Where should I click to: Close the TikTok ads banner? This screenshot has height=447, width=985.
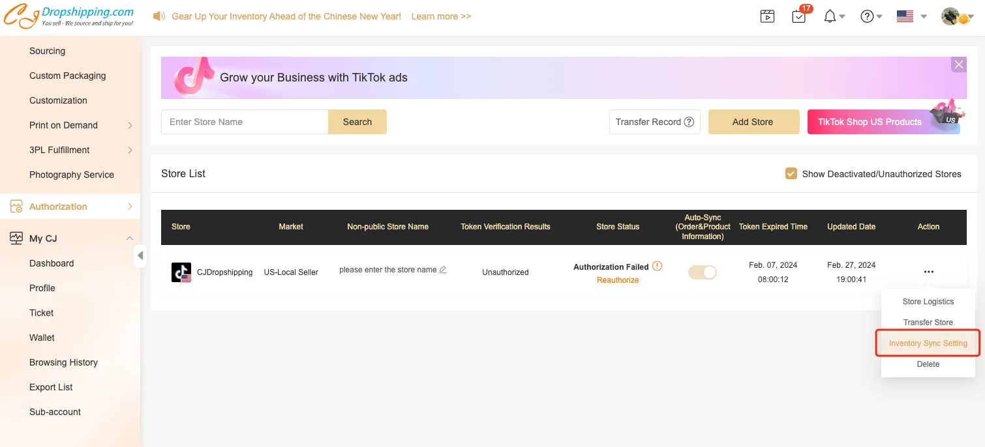958,65
